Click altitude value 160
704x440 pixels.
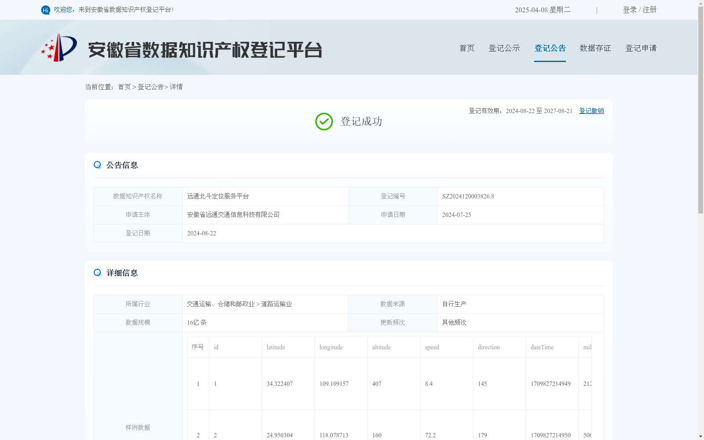coord(377,435)
